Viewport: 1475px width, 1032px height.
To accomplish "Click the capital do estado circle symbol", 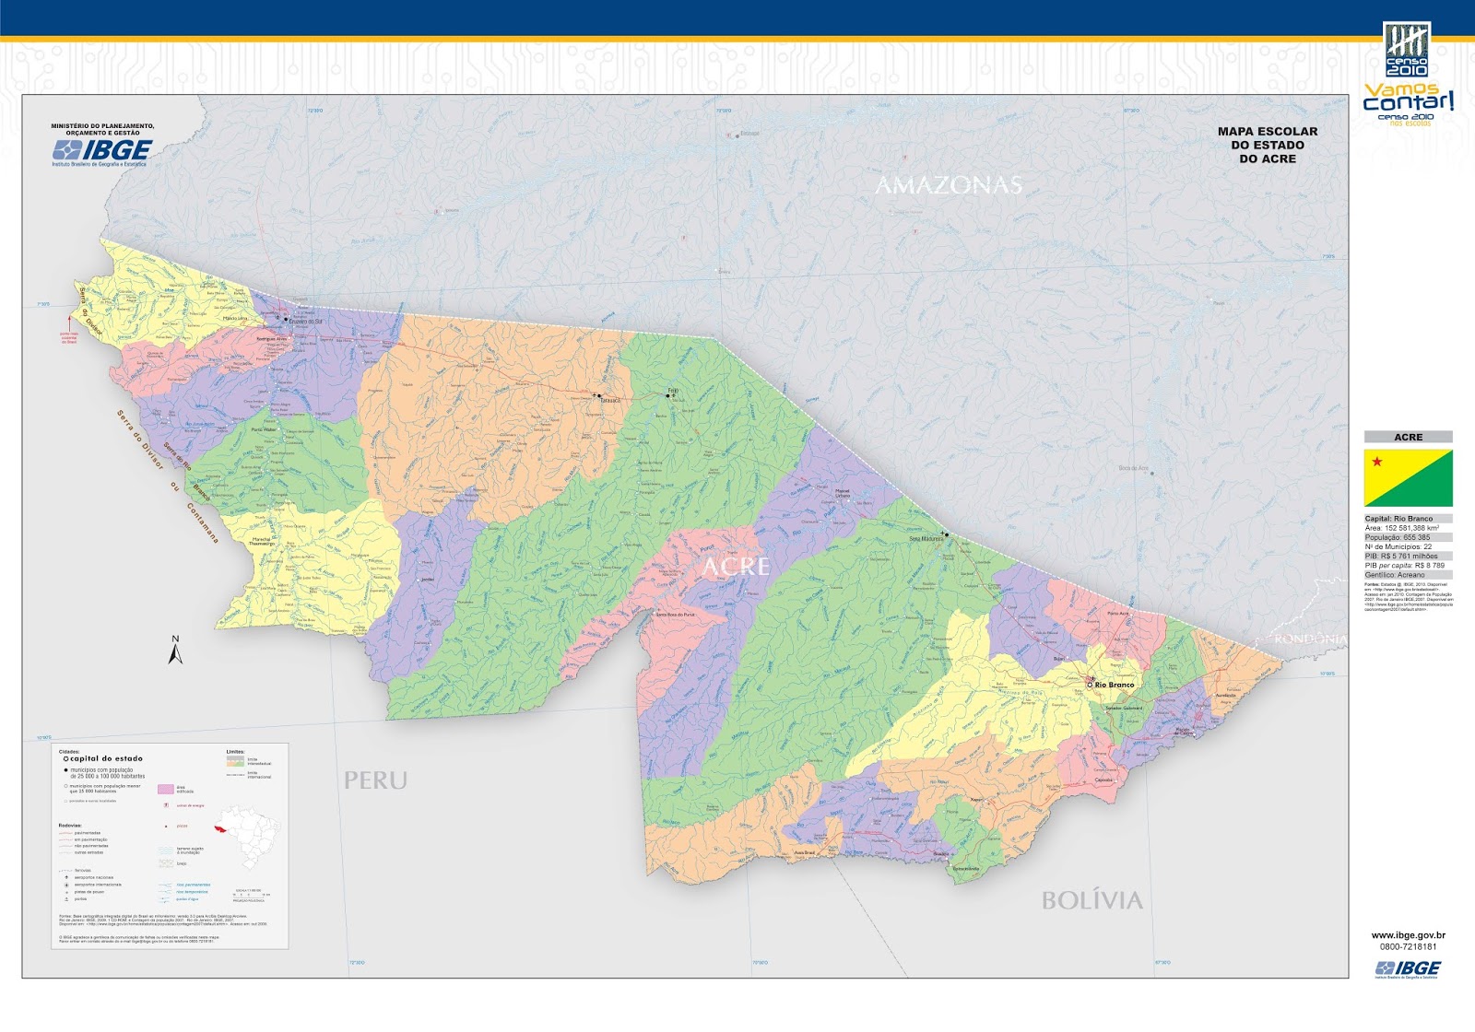I will click(66, 758).
